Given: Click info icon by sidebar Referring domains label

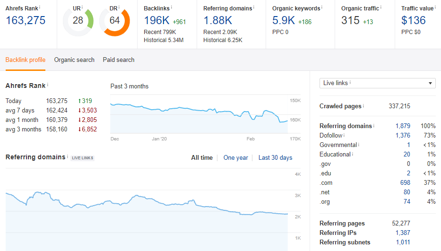Looking at the screenshot, I should [374, 126].
